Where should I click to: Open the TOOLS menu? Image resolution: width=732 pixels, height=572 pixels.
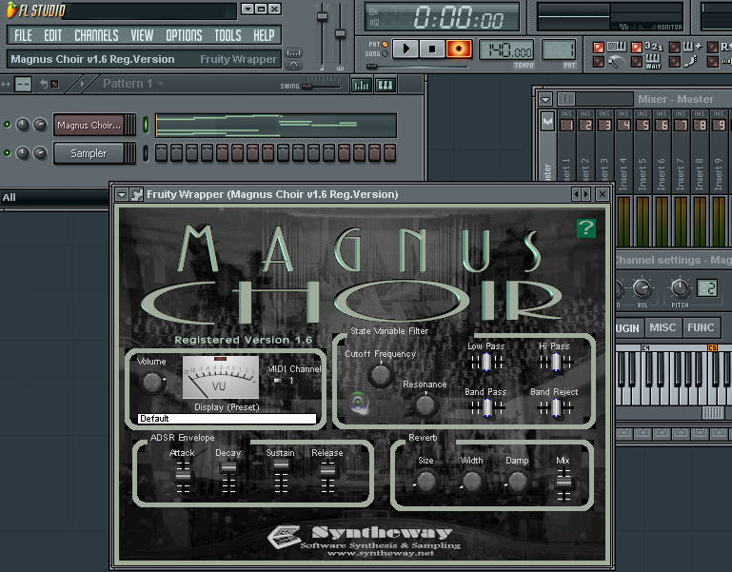click(x=228, y=35)
